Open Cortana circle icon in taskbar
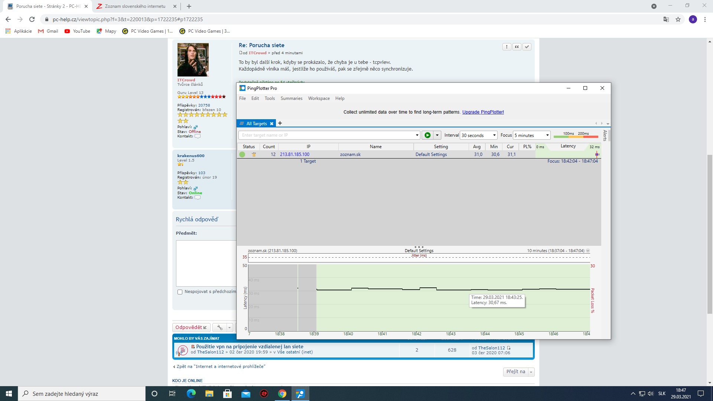The height and width of the screenshot is (401, 713). pyautogui.click(x=154, y=394)
